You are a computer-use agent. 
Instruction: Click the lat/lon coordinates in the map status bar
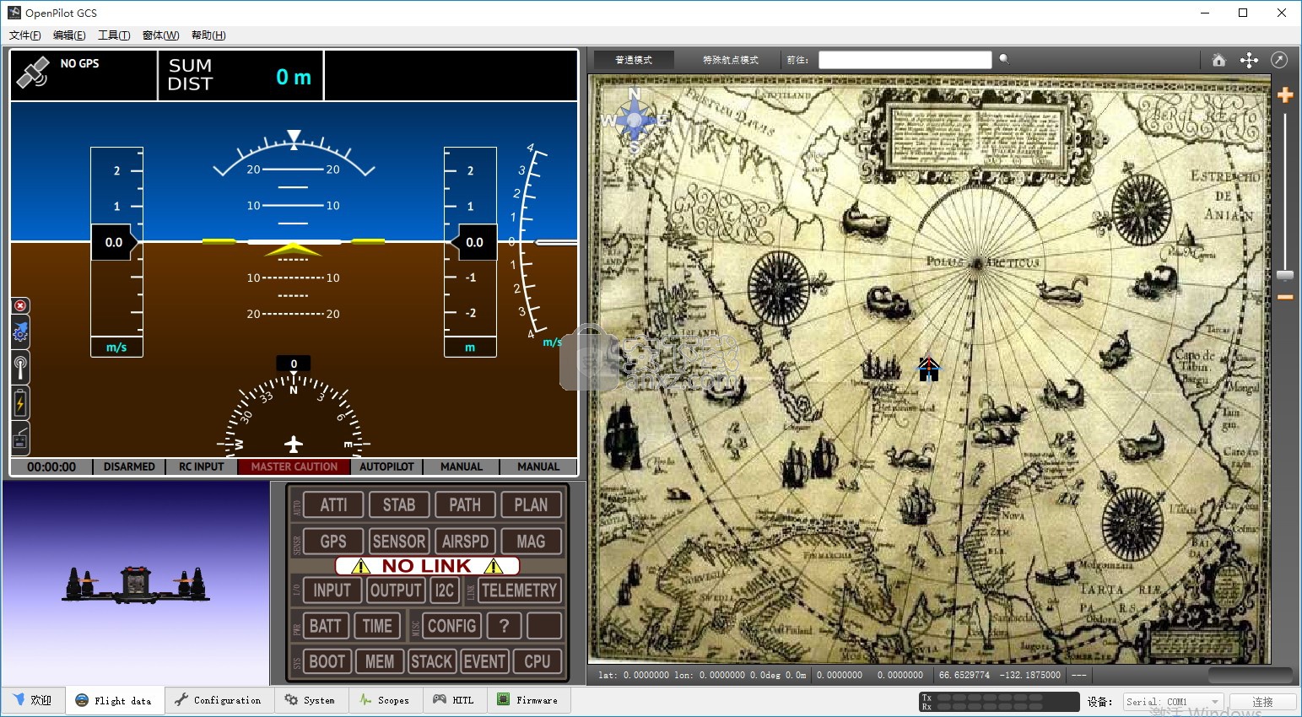tap(701, 675)
